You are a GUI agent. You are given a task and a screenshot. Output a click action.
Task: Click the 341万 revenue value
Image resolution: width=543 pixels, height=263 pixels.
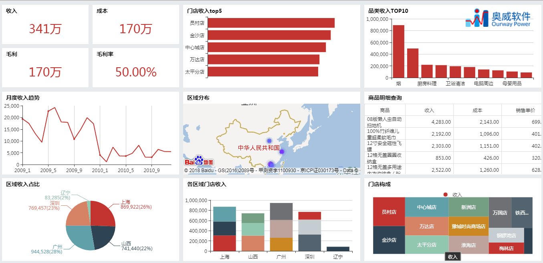coord(45,29)
